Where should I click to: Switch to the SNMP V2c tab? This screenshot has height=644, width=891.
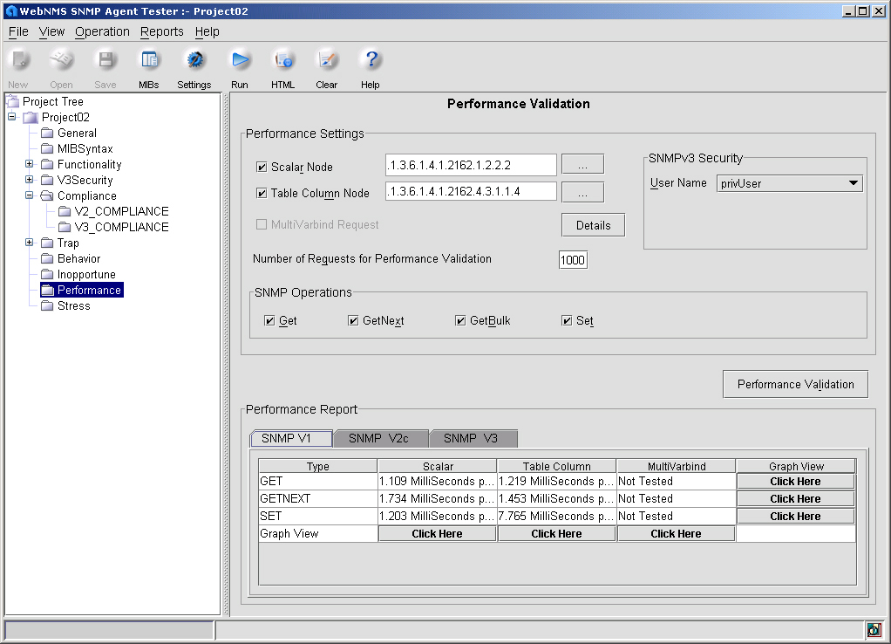(x=379, y=439)
